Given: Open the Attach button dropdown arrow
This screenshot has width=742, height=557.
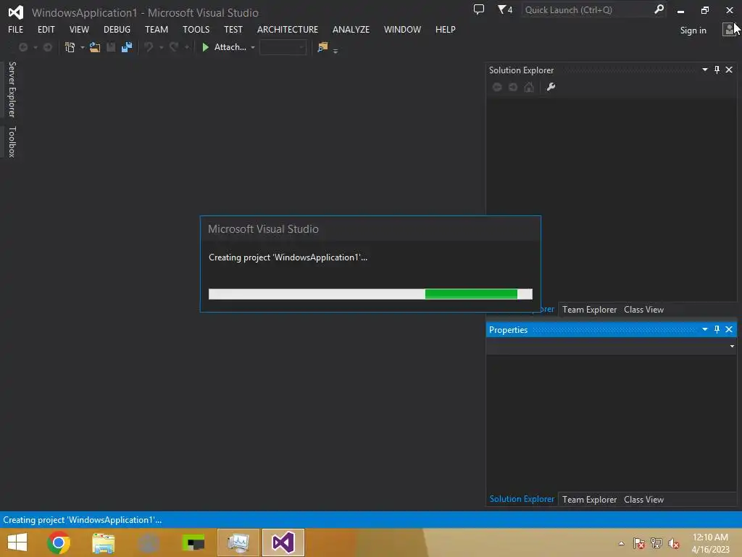Looking at the screenshot, I should click(253, 47).
